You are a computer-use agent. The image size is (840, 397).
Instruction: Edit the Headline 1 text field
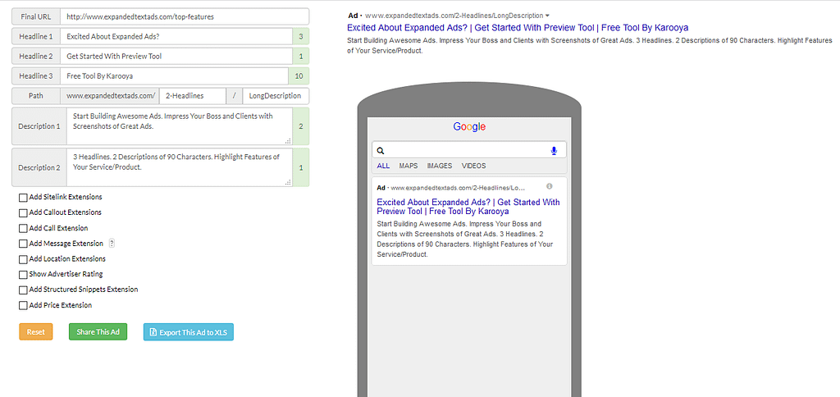pos(176,36)
